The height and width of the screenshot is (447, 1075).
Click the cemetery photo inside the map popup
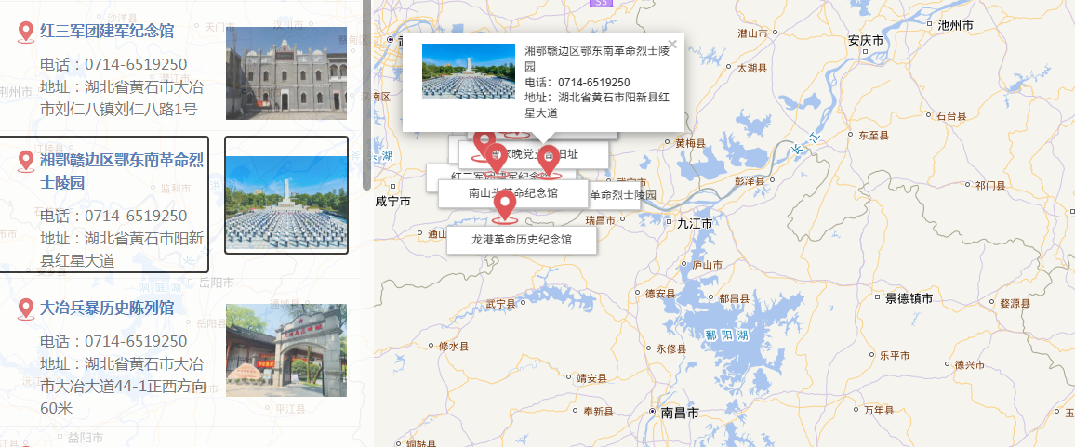coord(469,72)
